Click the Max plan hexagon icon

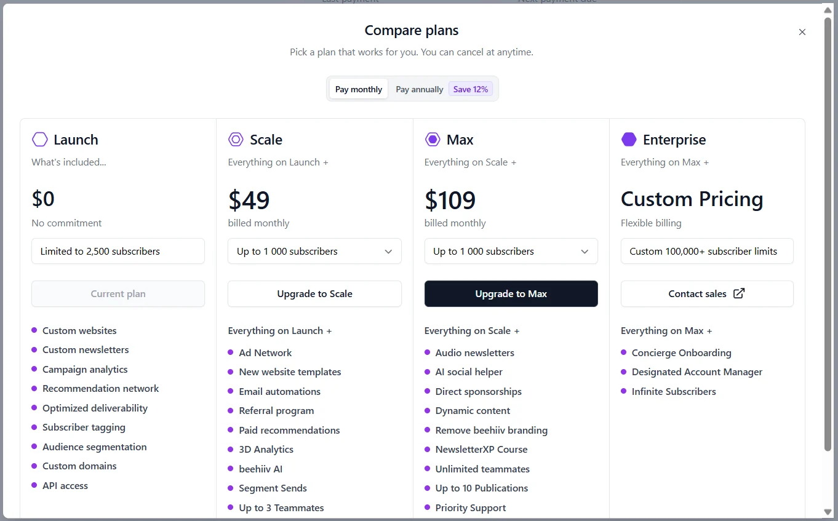(433, 140)
